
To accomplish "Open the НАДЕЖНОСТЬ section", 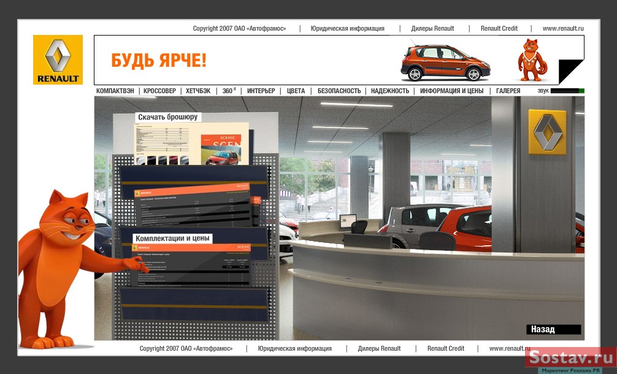I will click(390, 91).
